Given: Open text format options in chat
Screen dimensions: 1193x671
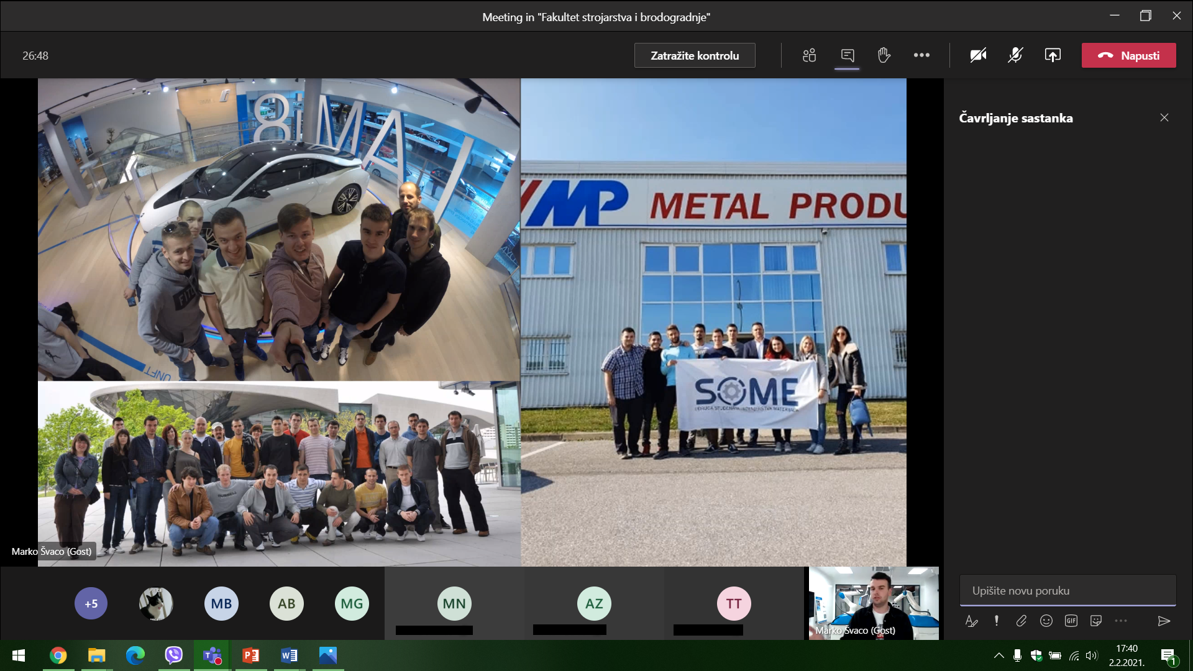Looking at the screenshot, I should pyautogui.click(x=971, y=621).
